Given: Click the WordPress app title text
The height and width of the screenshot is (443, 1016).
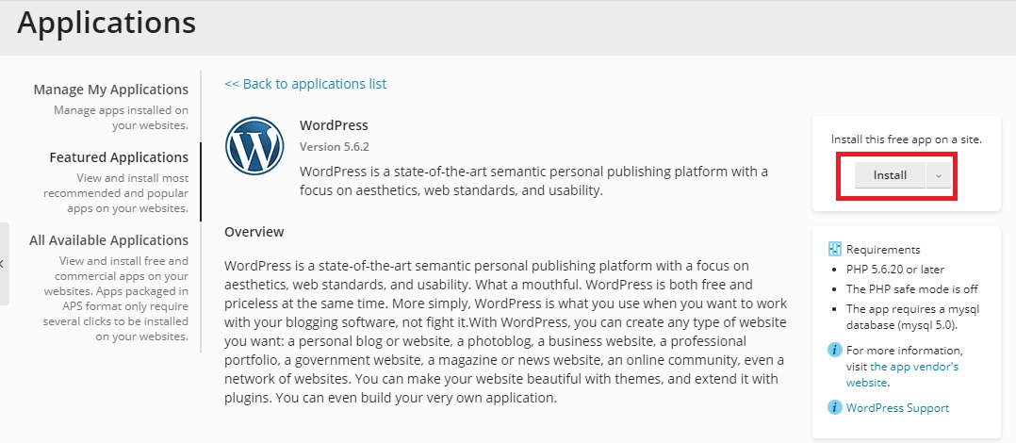Looking at the screenshot, I should click(334, 125).
